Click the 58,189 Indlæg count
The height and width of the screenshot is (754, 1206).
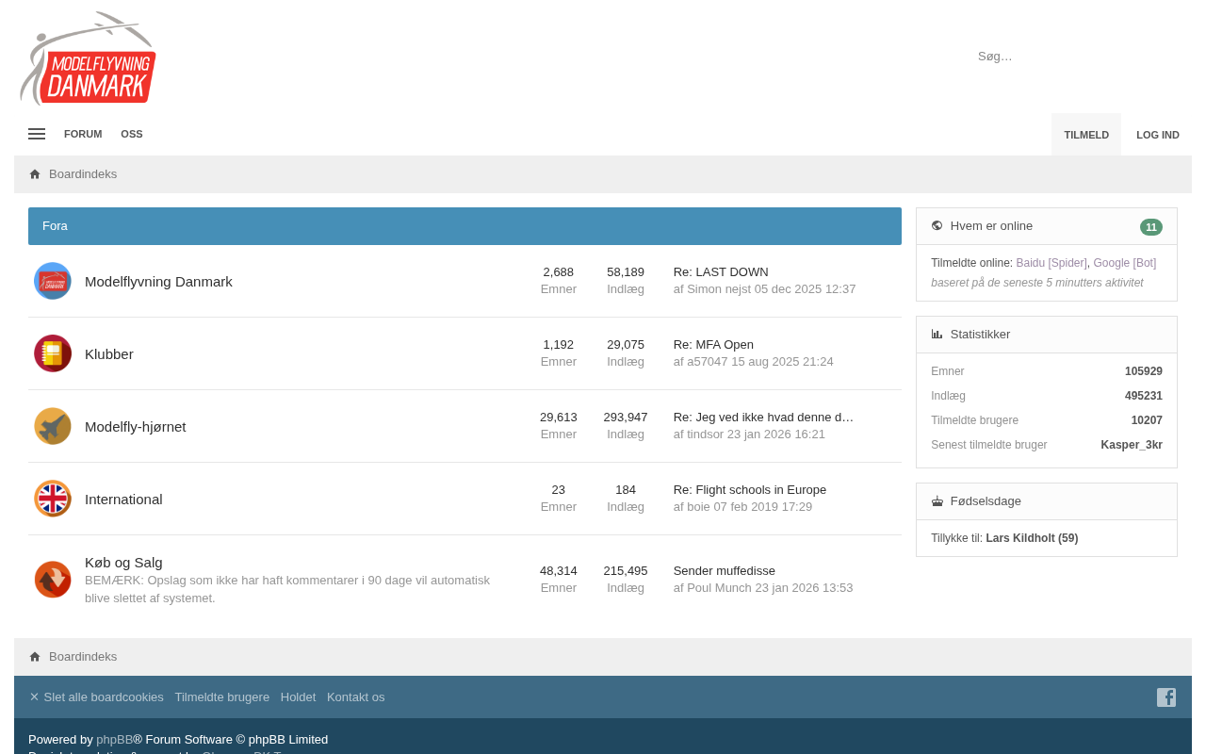[x=626, y=272]
